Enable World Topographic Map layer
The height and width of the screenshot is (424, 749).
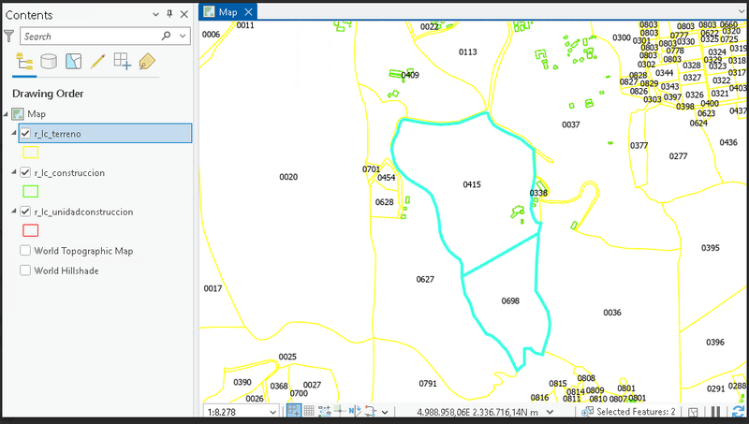coord(25,251)
